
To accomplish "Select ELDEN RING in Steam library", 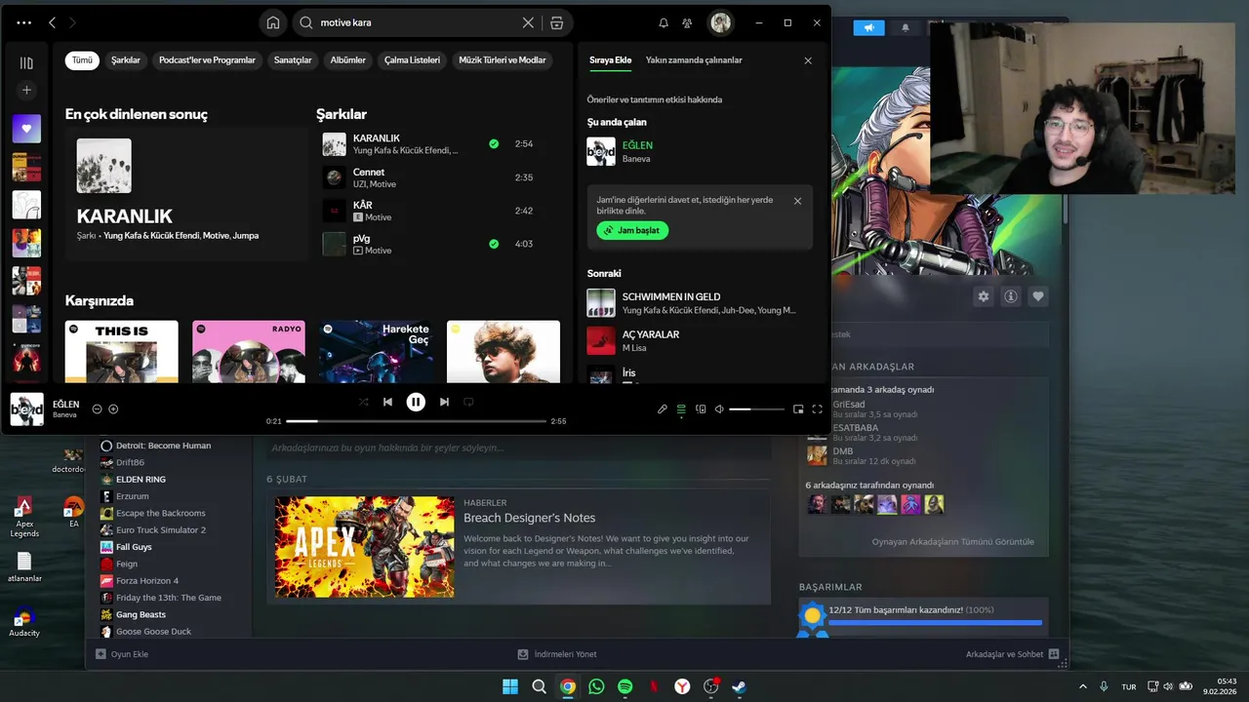I will pos(141,480).
